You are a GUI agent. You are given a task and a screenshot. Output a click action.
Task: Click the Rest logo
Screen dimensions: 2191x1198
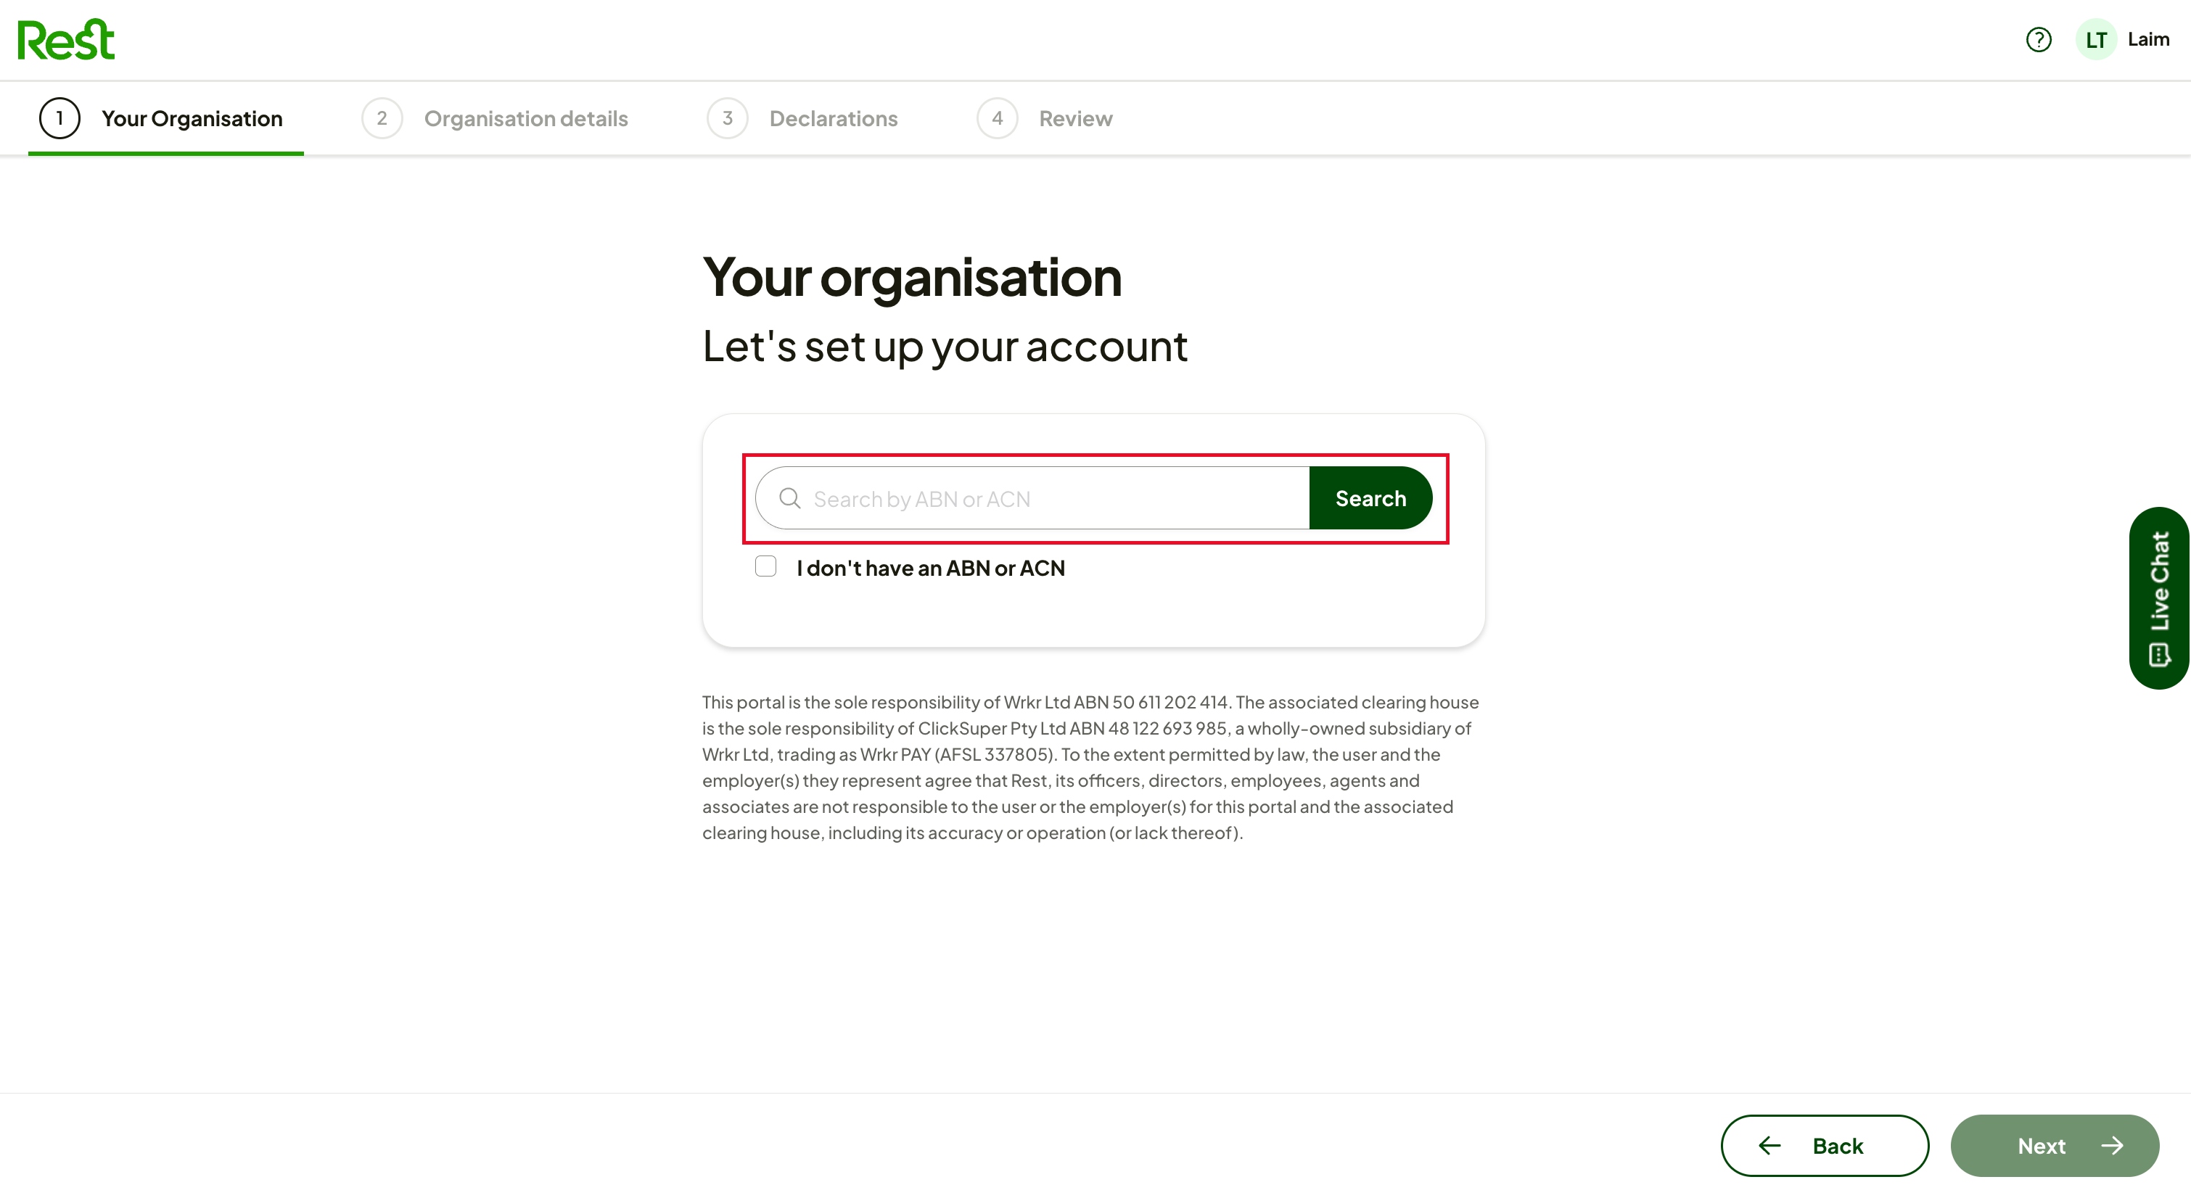65,40
